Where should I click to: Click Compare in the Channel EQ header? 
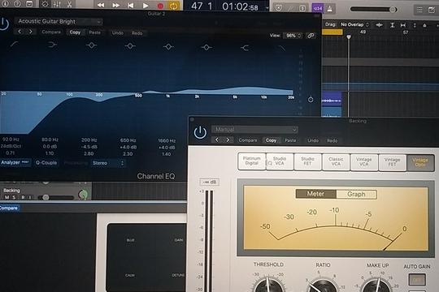click(51, 32)
